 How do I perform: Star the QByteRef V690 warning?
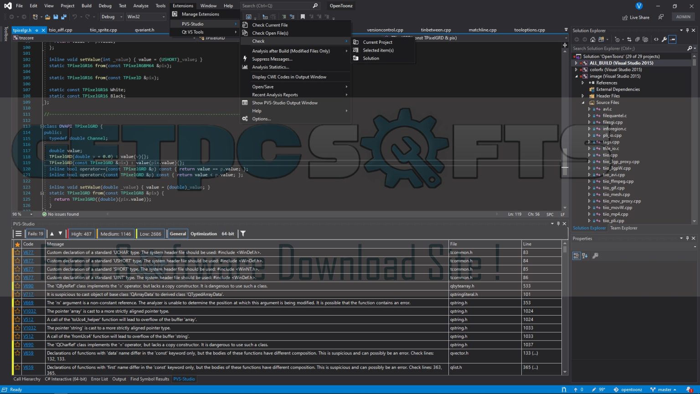click(17, 286)
